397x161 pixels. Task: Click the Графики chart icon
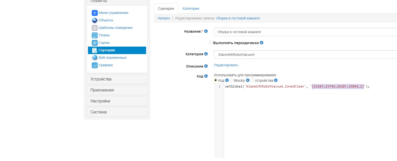[94, 65]
